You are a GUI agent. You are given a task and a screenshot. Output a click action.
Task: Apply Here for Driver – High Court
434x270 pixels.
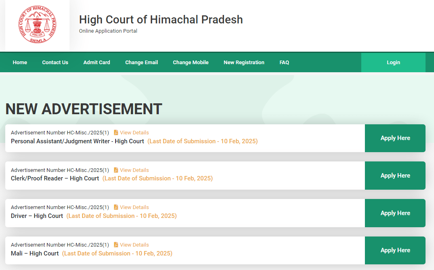(395, 213)
